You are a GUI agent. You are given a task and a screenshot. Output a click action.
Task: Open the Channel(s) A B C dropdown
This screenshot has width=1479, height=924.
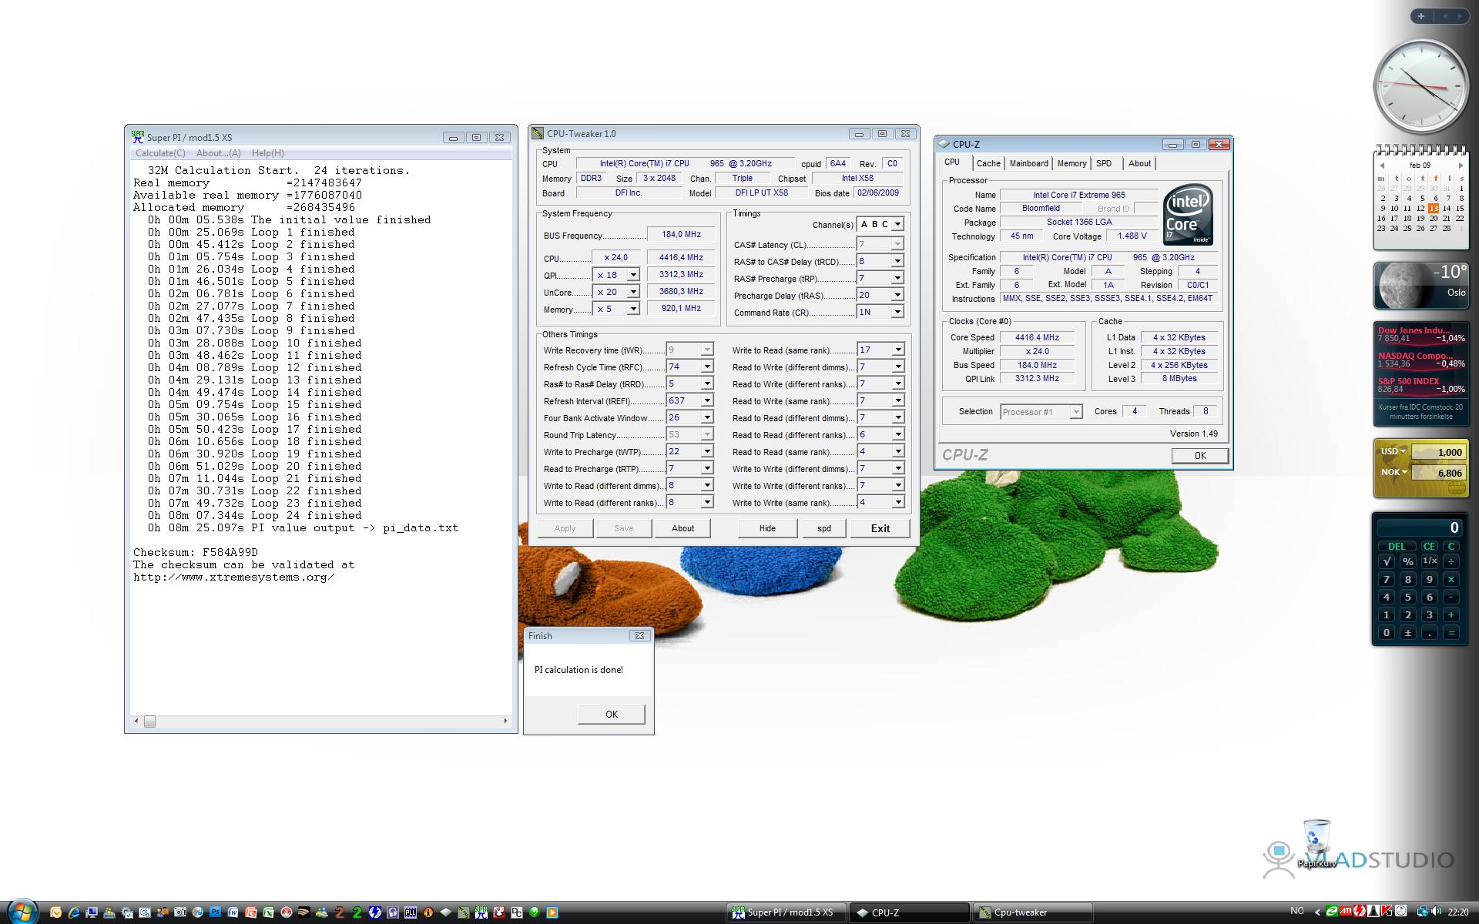897,224
